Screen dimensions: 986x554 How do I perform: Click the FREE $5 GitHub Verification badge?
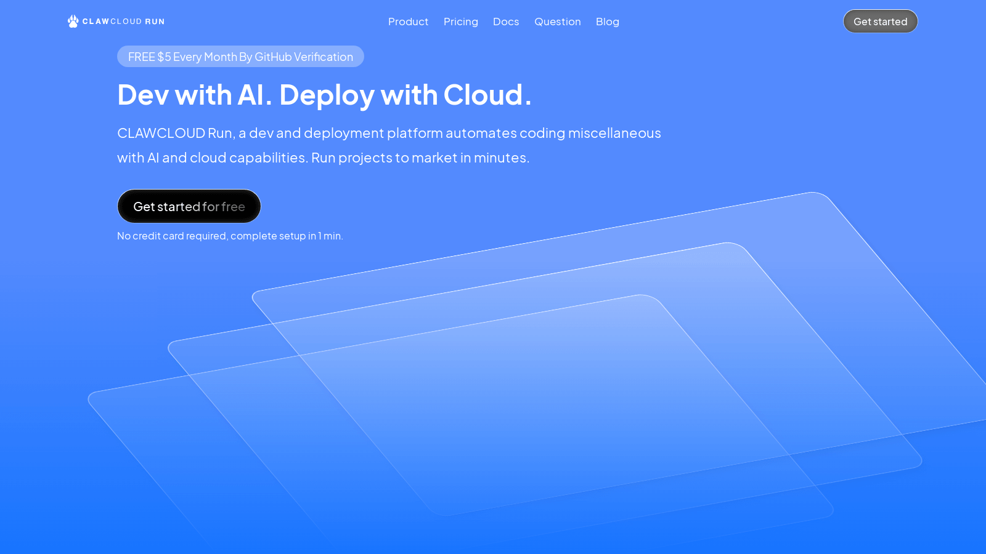click(x=240, y=57)
